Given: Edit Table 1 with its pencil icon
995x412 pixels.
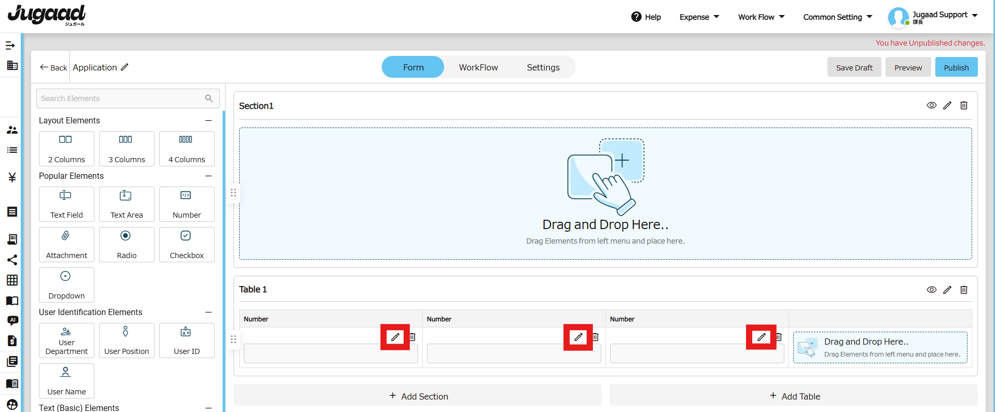Looking at the screenshot, I should pos(947,290).
